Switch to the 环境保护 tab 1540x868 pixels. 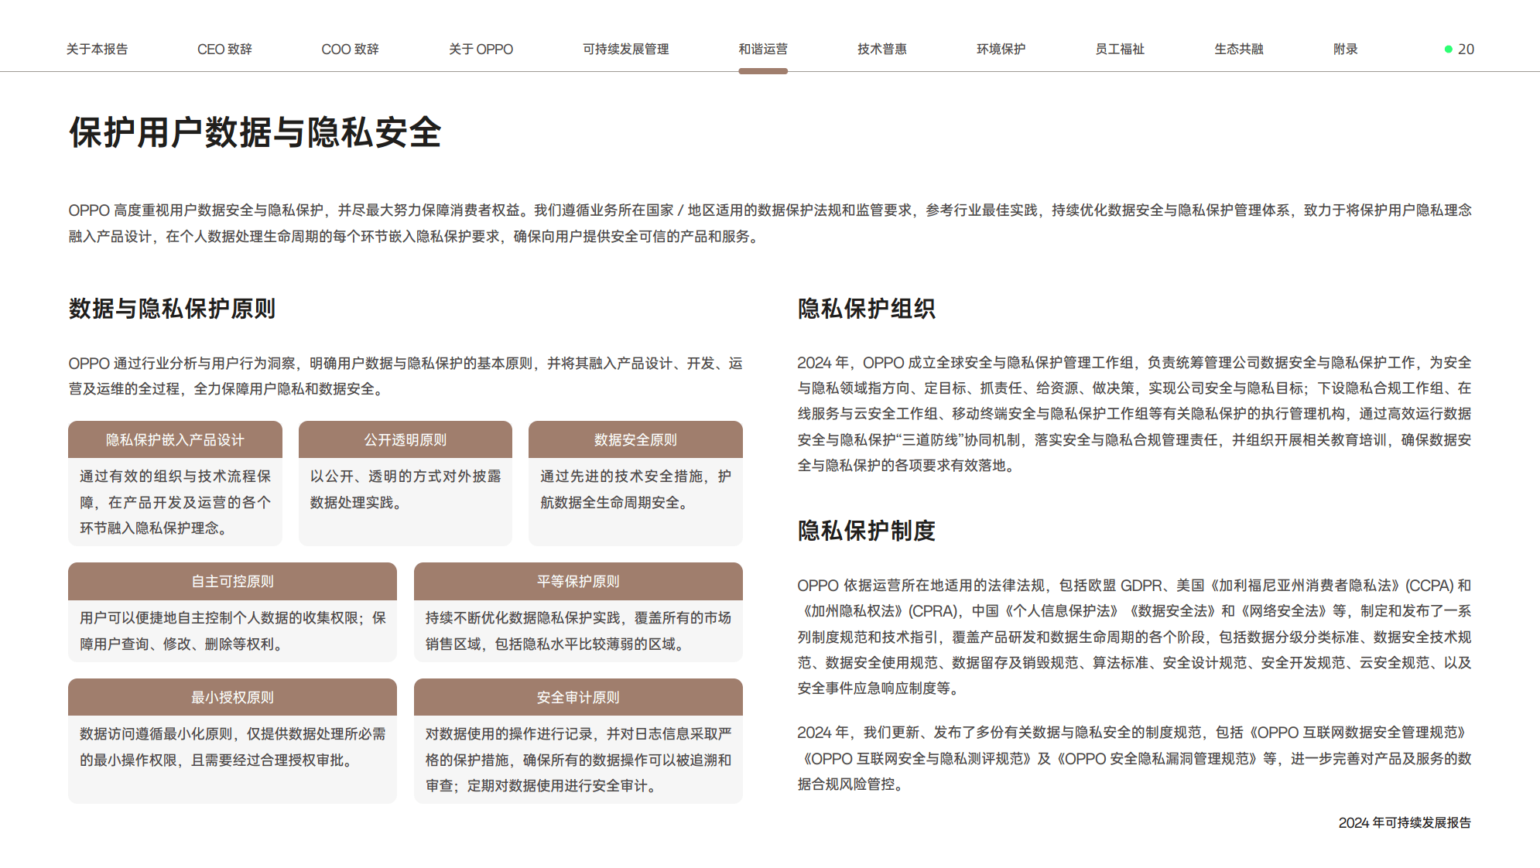[1001, 49]
